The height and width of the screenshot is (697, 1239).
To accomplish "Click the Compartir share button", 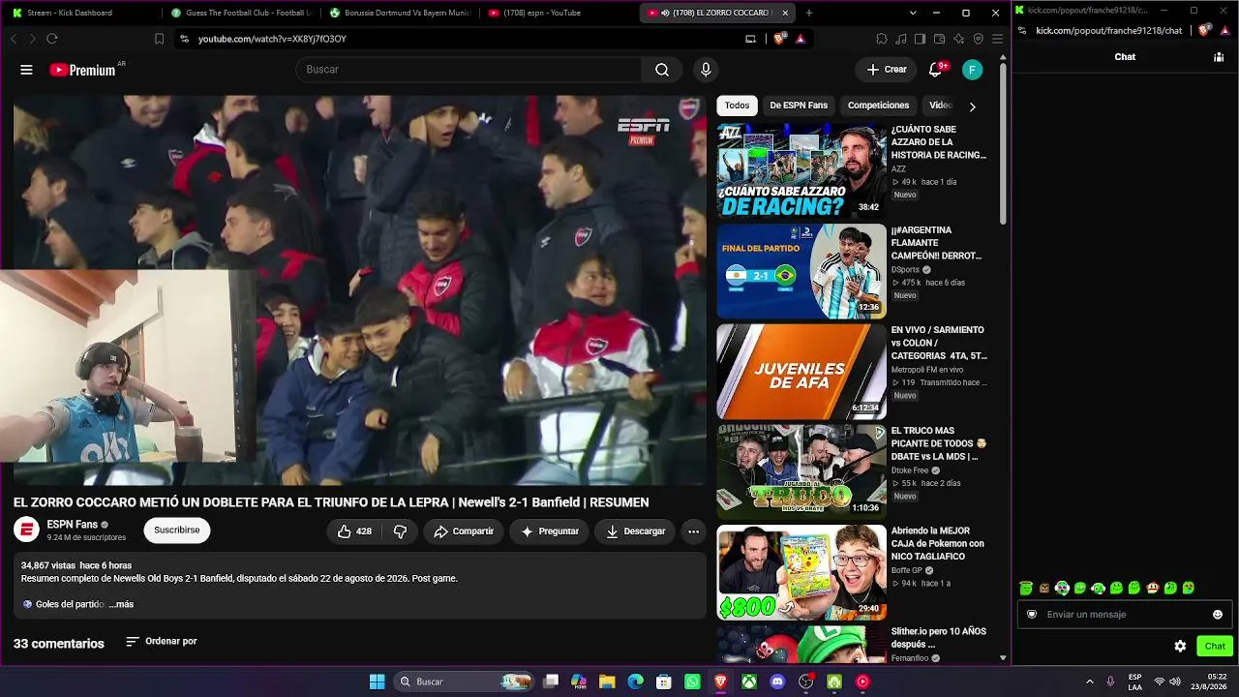I will 464,531.
